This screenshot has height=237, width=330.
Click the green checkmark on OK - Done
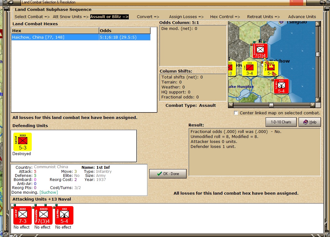coord(160,174)
